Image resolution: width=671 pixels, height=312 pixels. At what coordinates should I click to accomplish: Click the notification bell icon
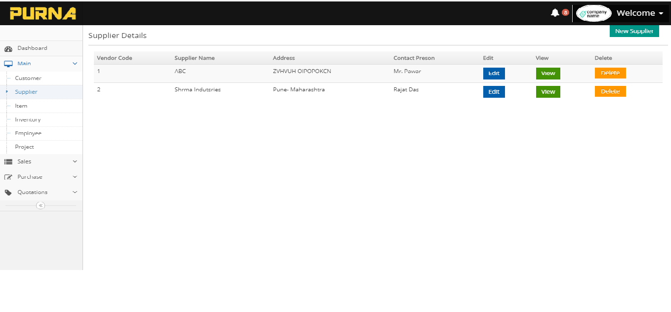pyautogui.click(x=555, y=13)
